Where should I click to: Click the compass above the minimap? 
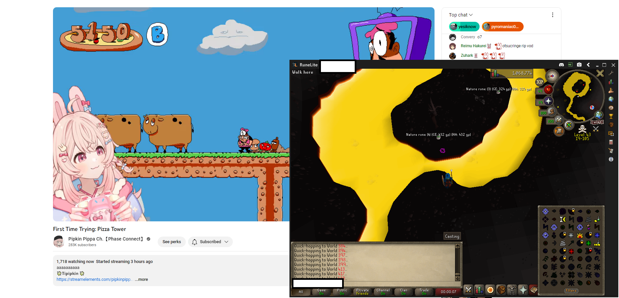552,76
